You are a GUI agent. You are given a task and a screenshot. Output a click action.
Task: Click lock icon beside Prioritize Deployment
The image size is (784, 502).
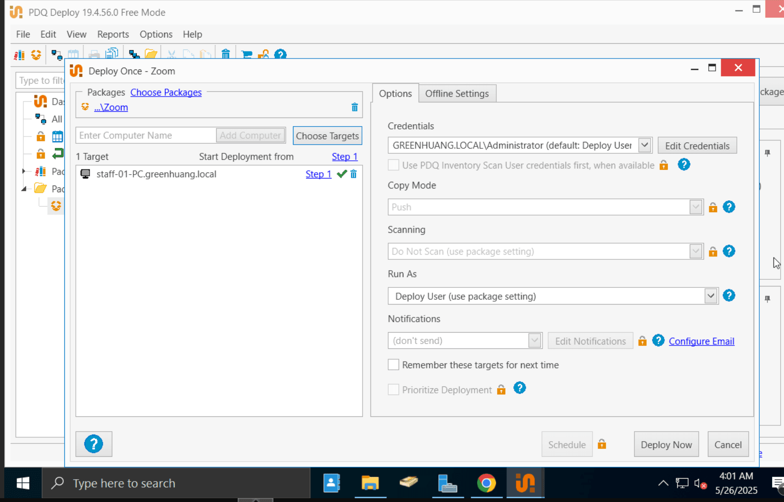[x=501, y=390]
